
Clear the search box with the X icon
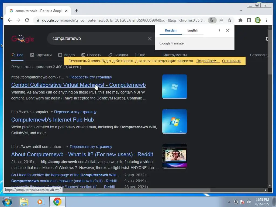(150, 39)
